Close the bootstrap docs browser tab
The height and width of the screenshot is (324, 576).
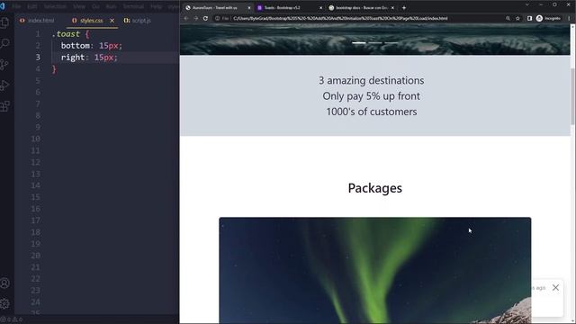(392, 8)
